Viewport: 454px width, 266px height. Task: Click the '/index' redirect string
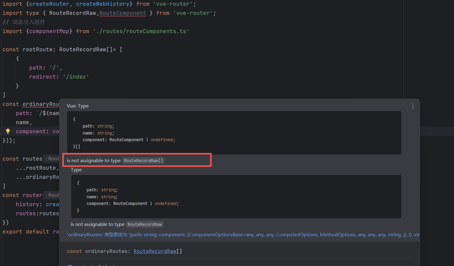(x=76, y=77)
